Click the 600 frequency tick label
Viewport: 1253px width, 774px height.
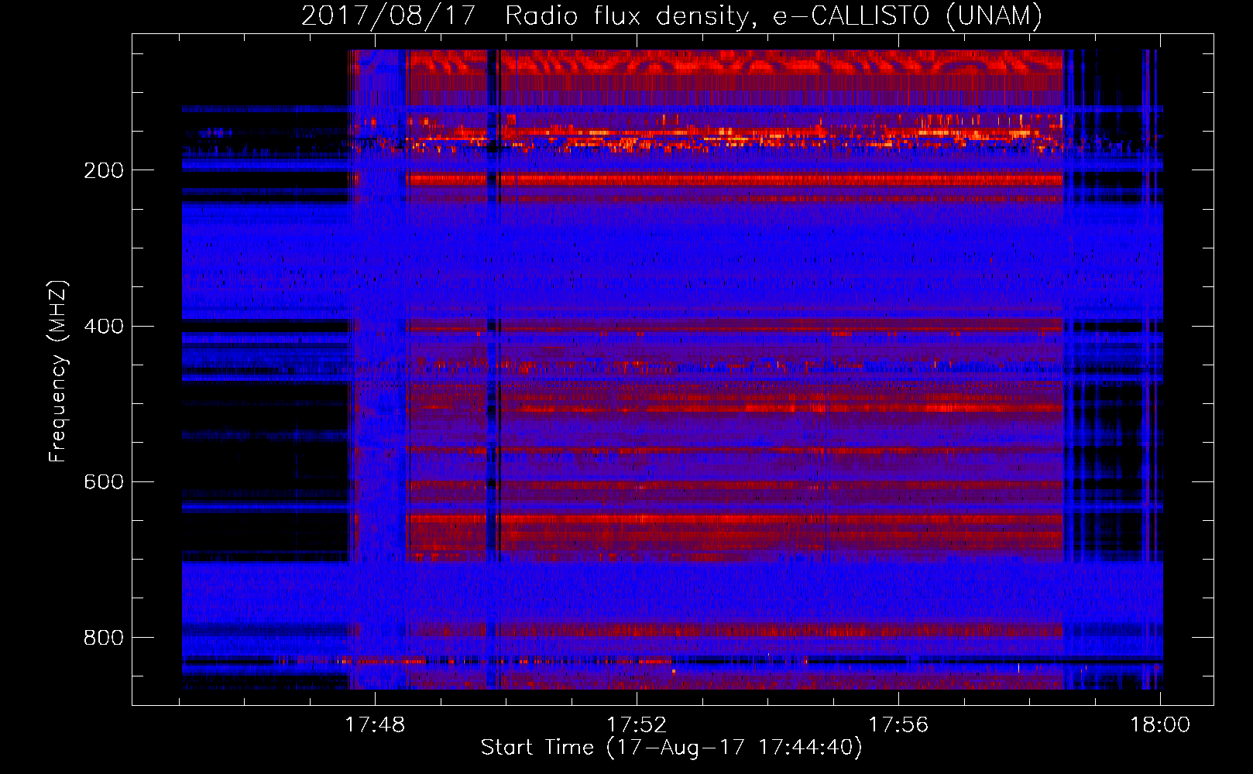(x=104, y=481)
